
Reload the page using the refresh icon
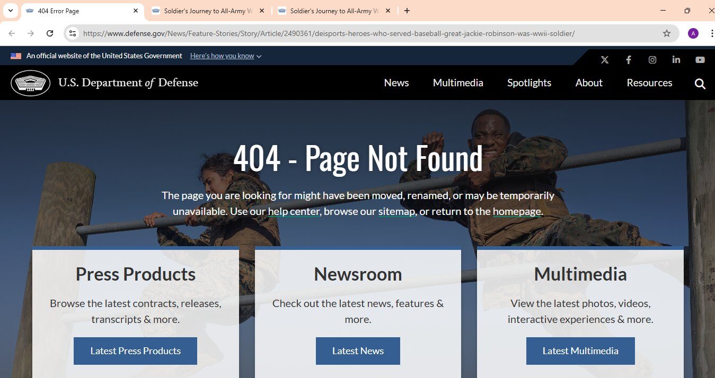pyautogui.click(x=50, y=33)
